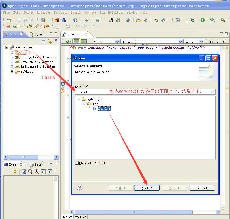Expand Referenced Libraries node

pos(12,67)
